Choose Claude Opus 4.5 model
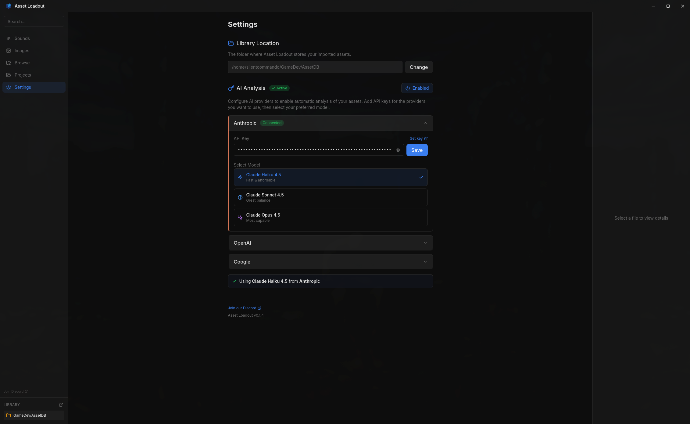The width and height of the screenshot is (690, 424). coord(330,217)
